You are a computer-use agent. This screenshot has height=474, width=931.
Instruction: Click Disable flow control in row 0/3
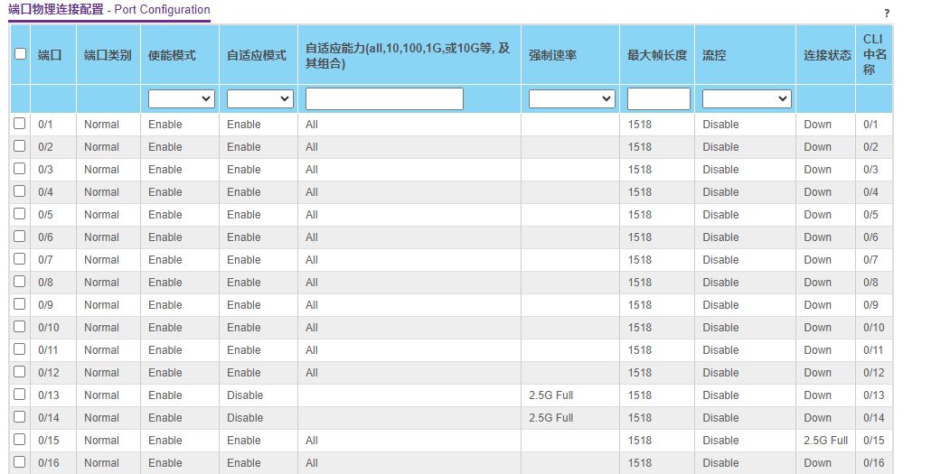pos(720,170)
